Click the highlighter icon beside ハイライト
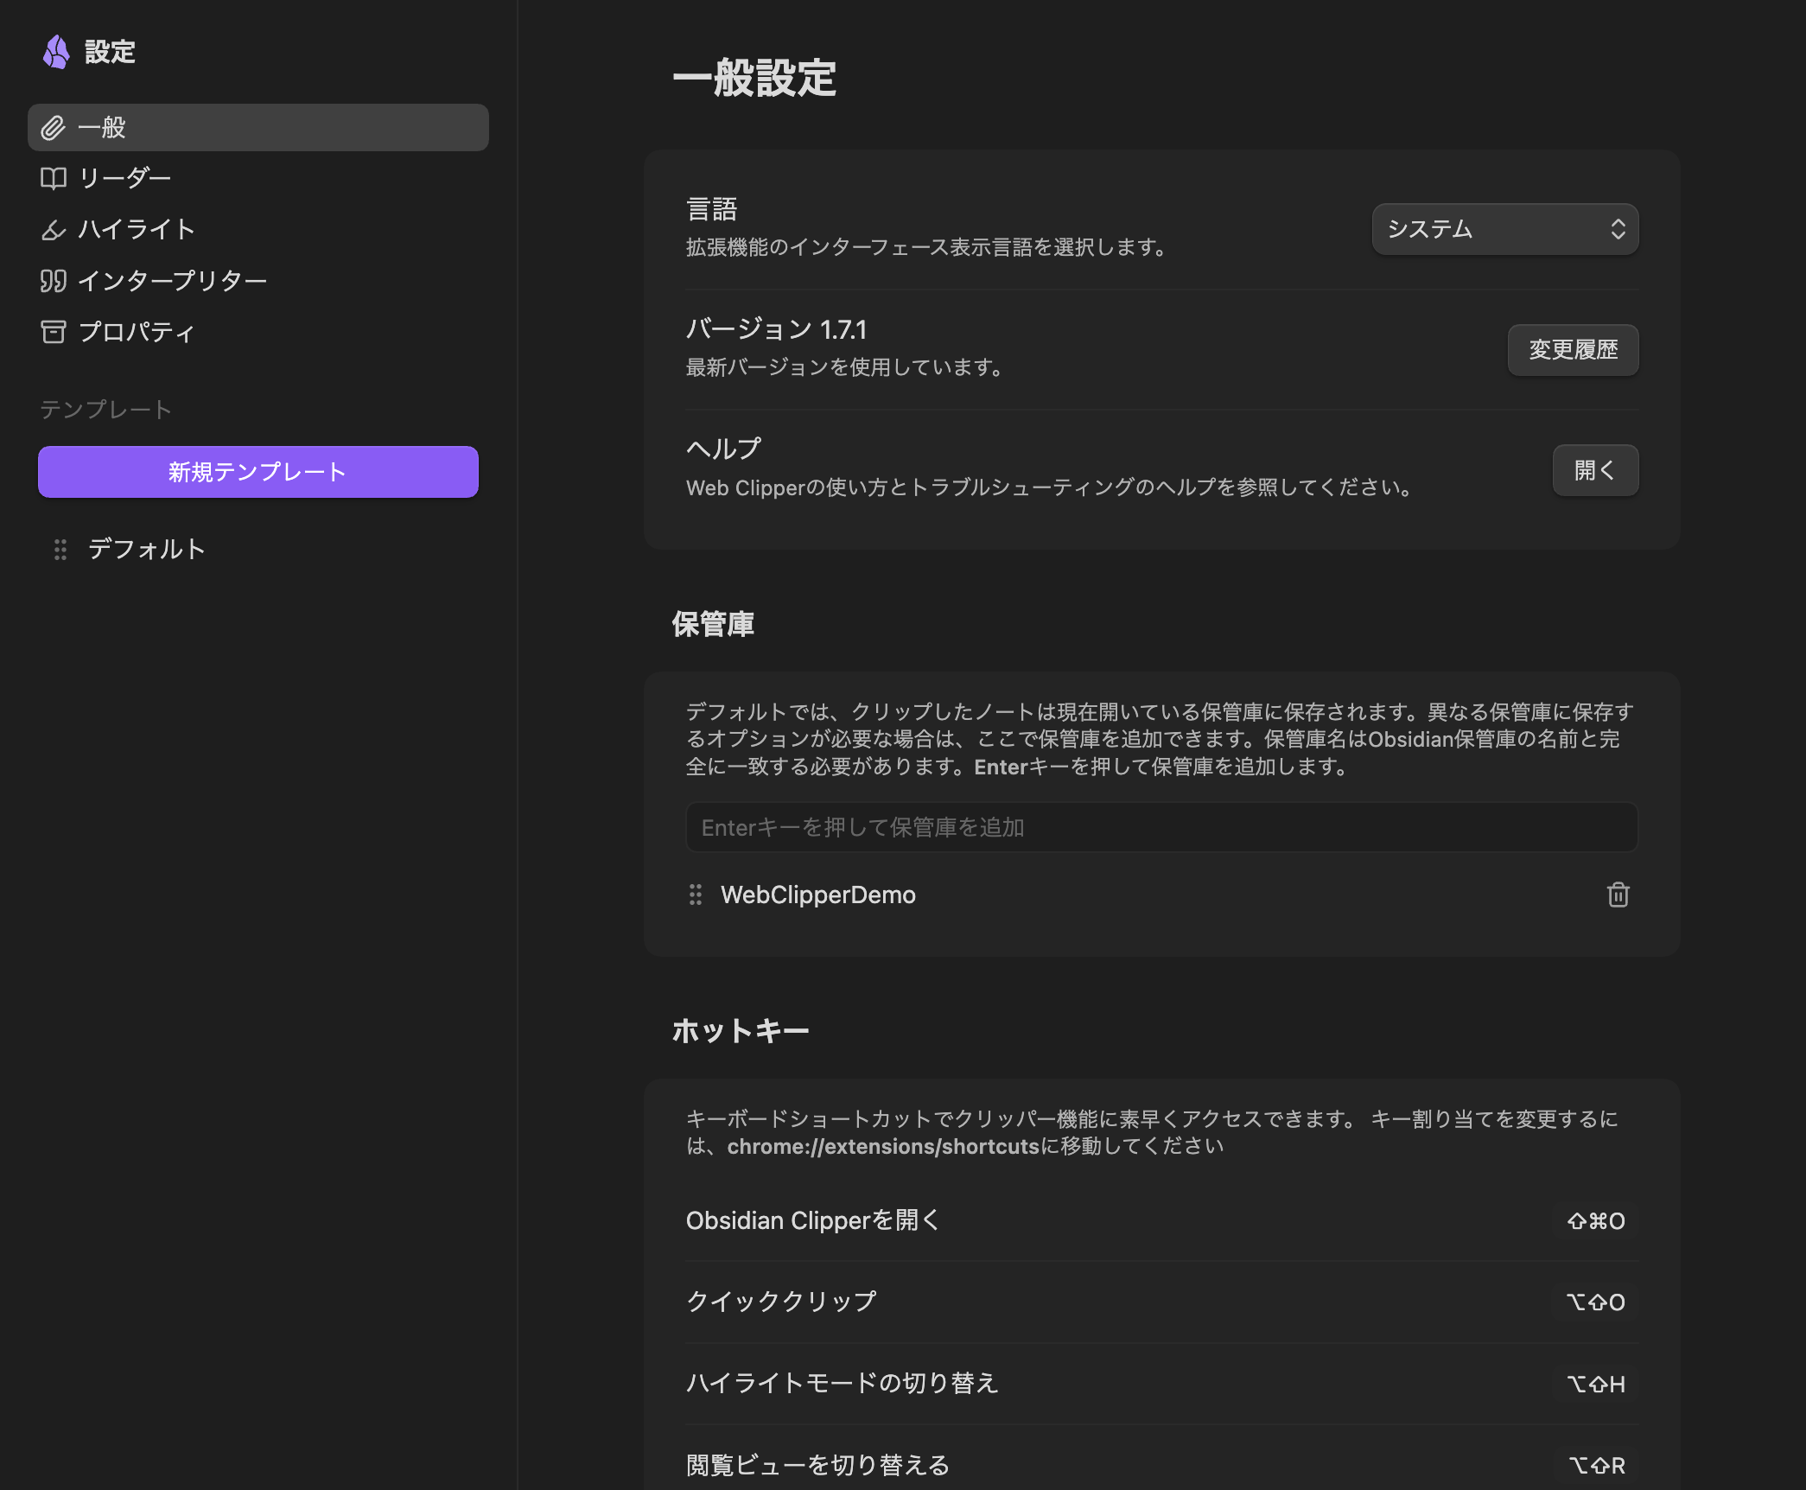 tap(54, 230)
